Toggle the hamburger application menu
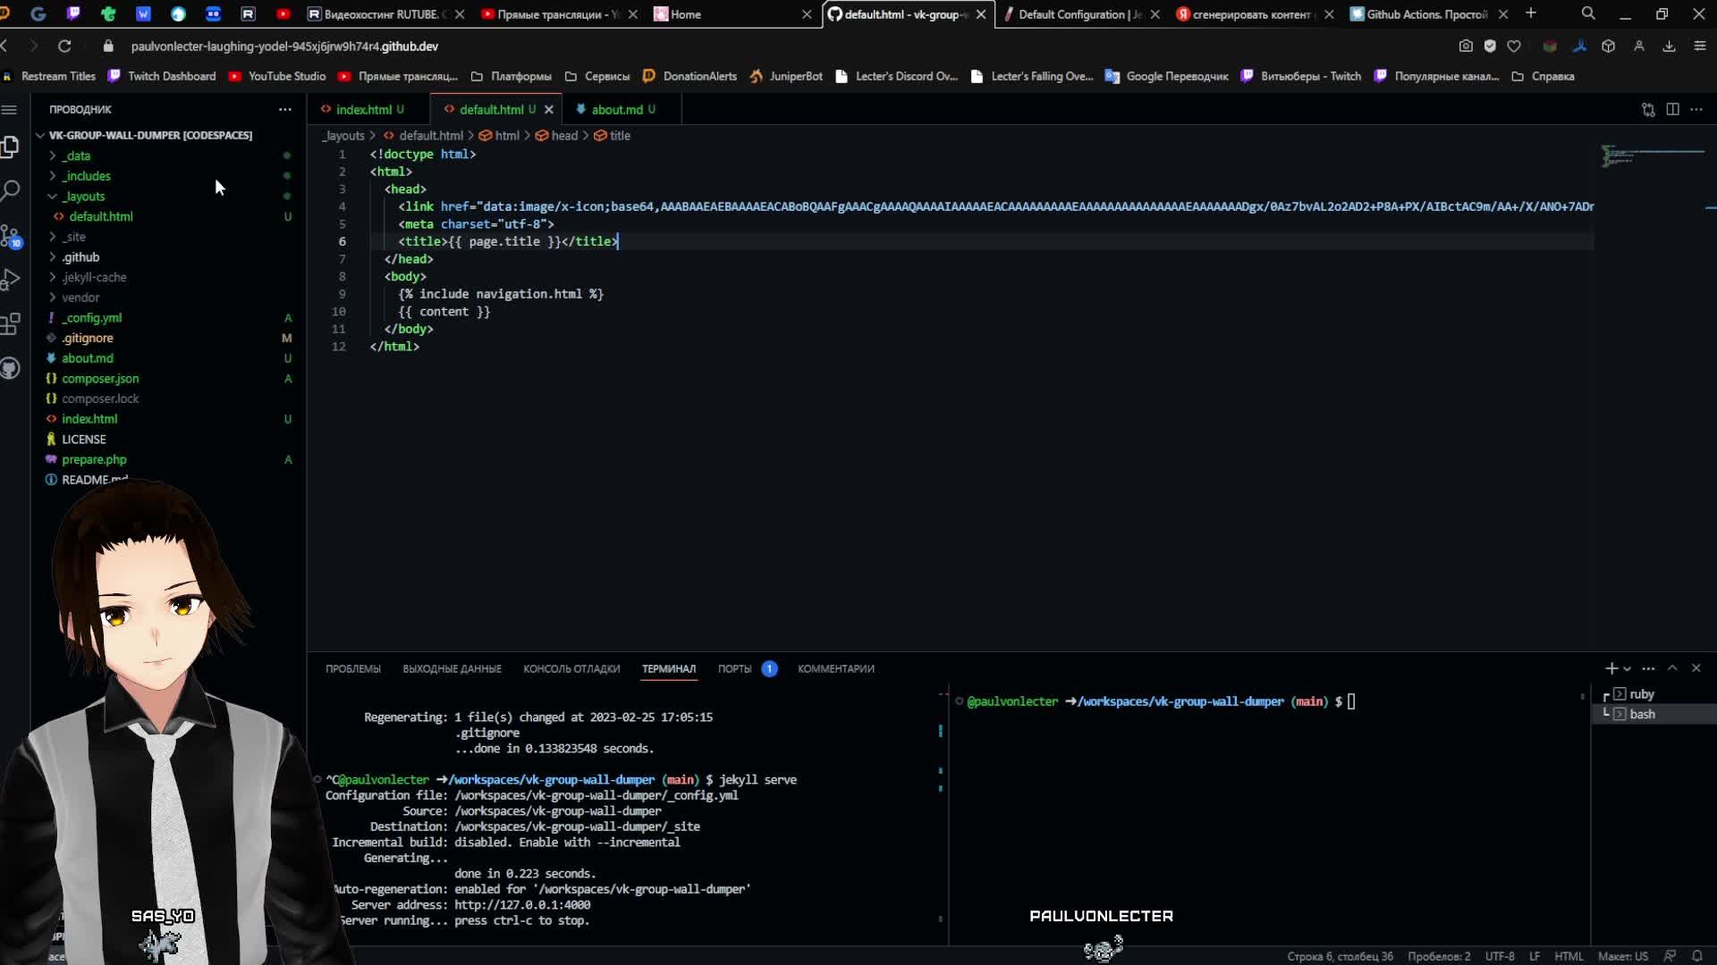 (x=10, y=109)
